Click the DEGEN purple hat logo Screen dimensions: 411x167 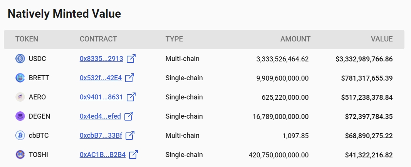20,116
